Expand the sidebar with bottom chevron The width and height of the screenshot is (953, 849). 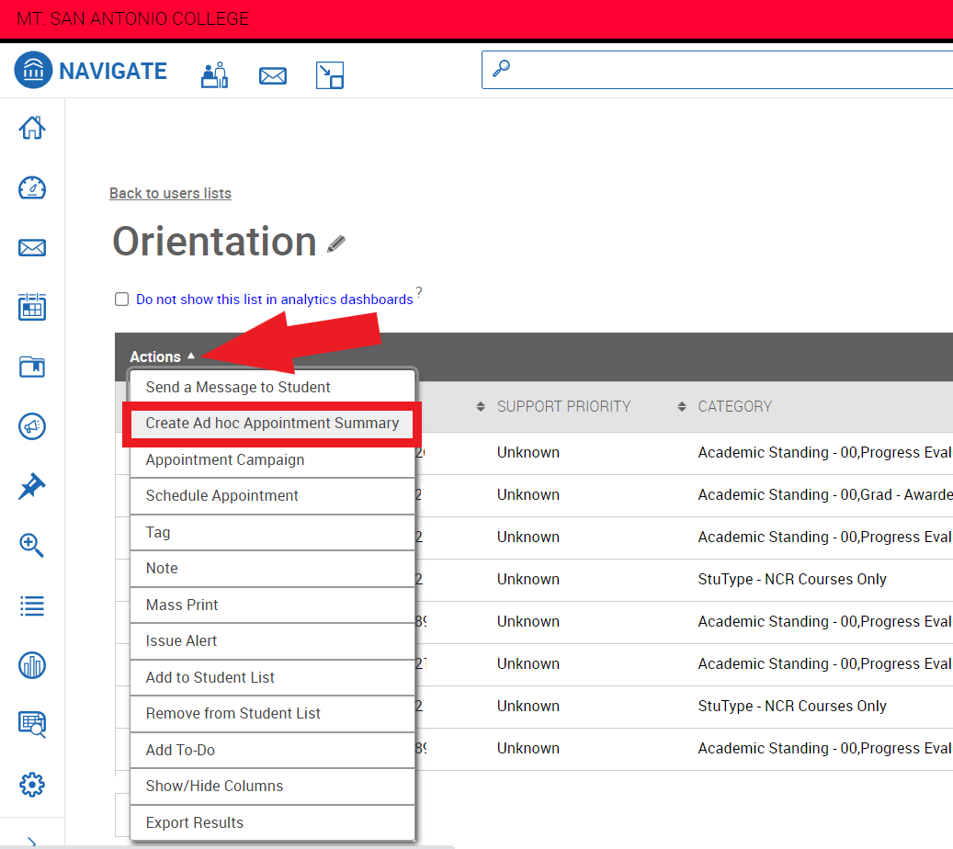click(32, 843)
